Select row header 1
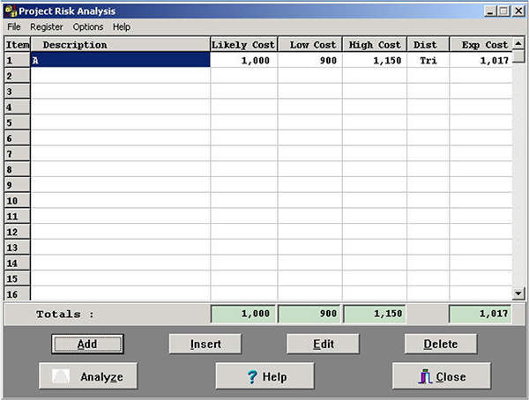 tap(18, 61)
